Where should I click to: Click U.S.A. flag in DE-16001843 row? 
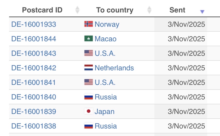tap(88, 53)
